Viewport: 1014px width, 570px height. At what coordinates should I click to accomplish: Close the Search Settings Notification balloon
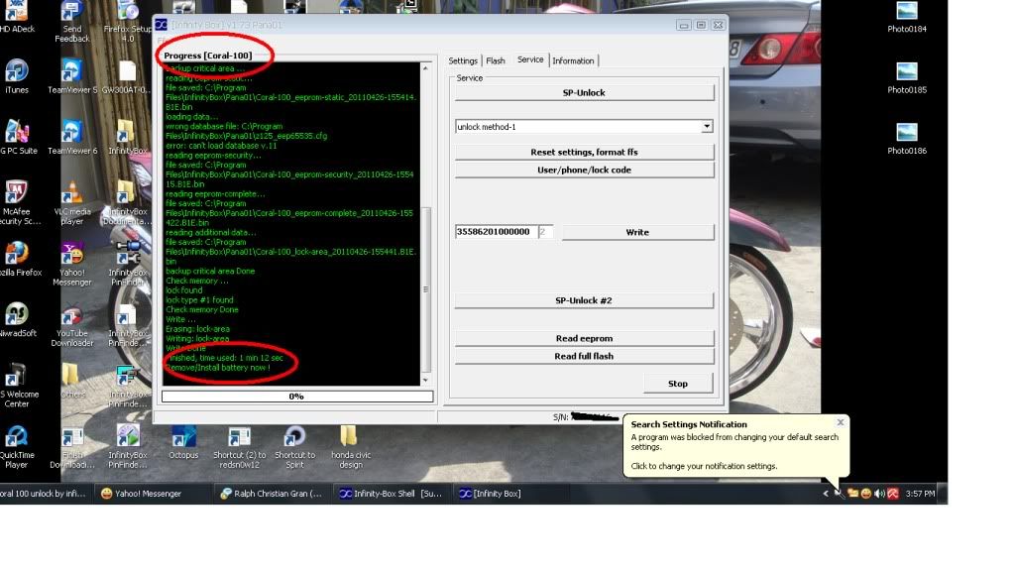[x=840, y=422]
